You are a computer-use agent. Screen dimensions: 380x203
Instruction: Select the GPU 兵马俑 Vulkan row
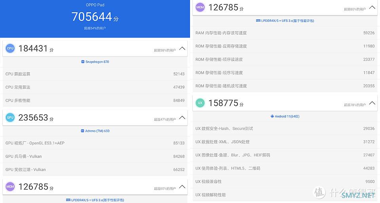[95, 156]
